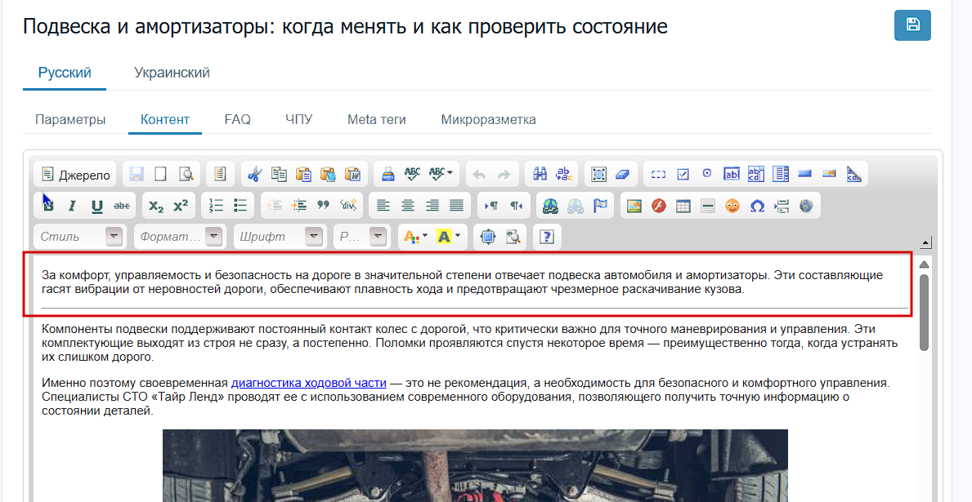Viewport: 972px width, 502px height.
Task: Toggle subscript formatting
Action: (156, 206)
